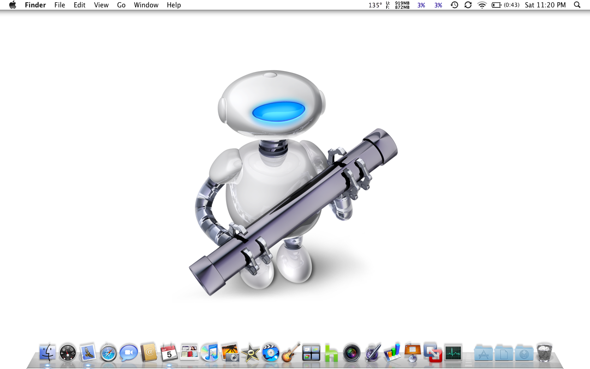Open Address Book in dock
Image resolution: width=590 pixels, height=369 pixels.
[x=148, y=353]
